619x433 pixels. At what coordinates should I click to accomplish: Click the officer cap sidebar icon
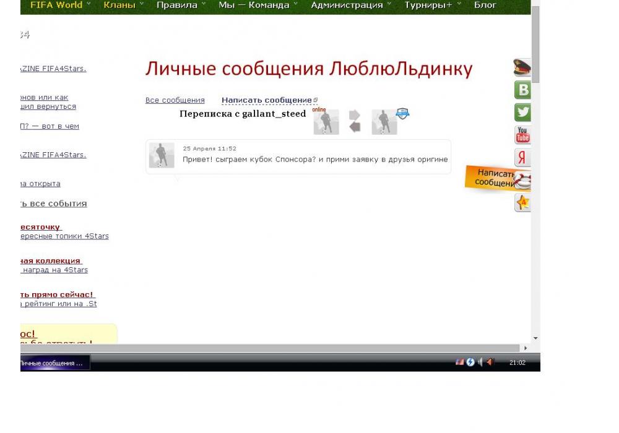pyautogui.click(x=522, y=67)
